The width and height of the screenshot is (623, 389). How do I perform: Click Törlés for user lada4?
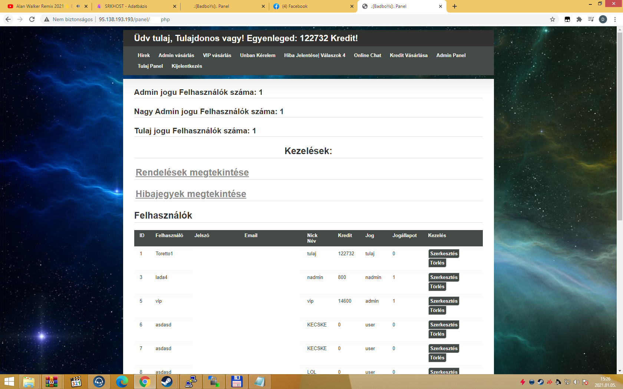point(437,286)
